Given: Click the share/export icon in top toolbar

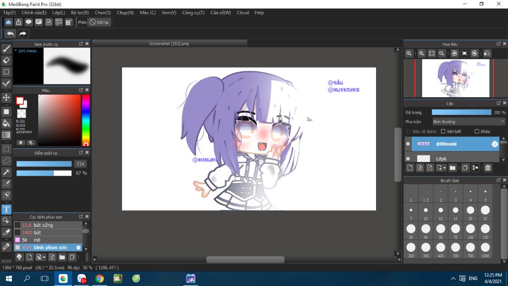Looking at the screenshot, I should (x=18, y=22).
